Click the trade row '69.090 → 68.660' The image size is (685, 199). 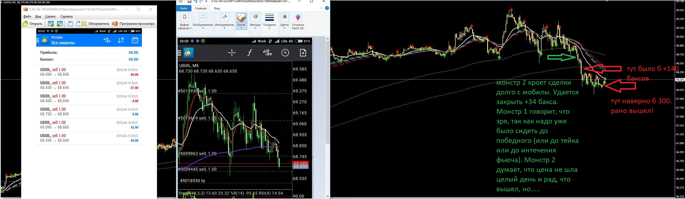(89, 125)
